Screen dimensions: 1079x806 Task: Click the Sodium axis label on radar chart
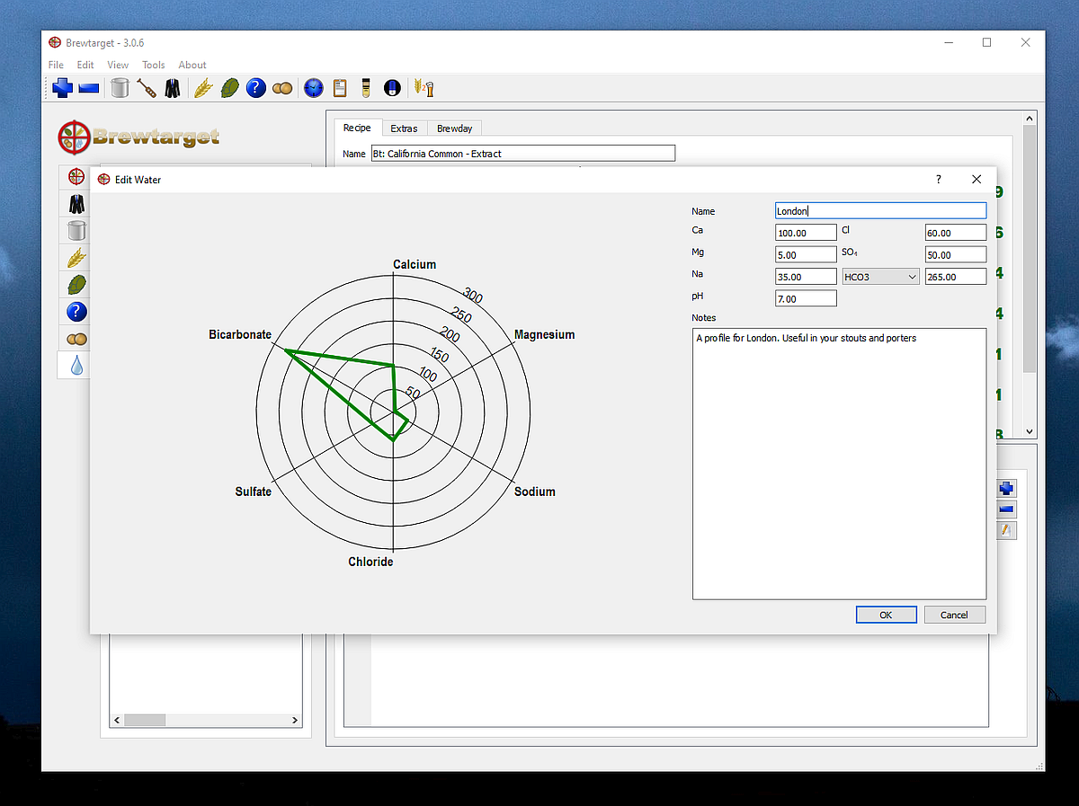535,492
